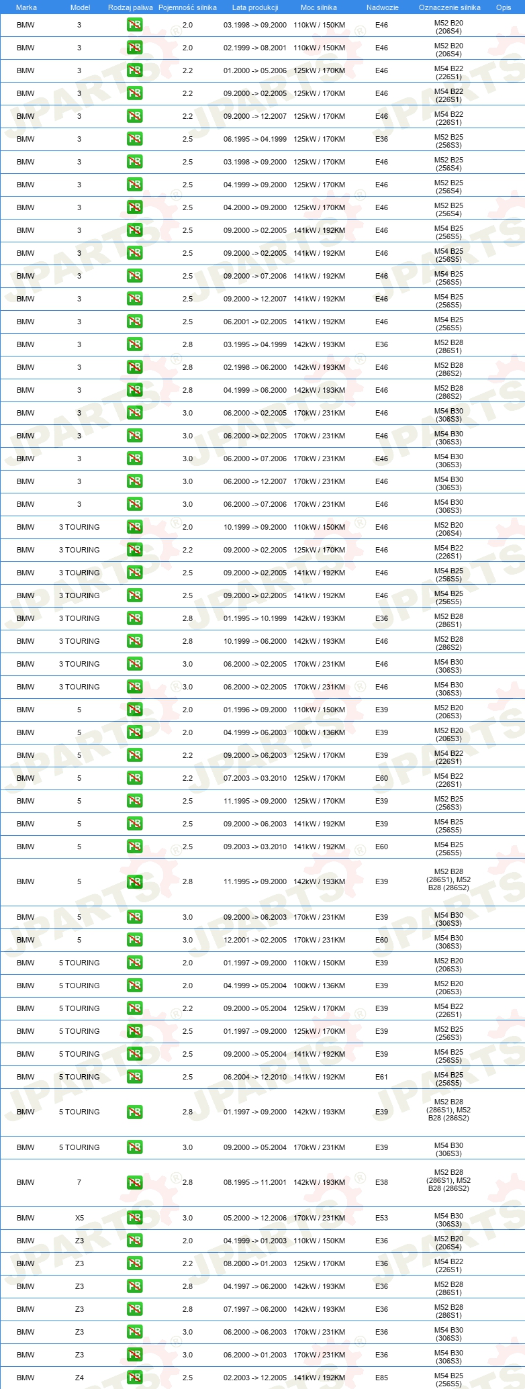
Task: Click the fuel icon in the Z3 06.2000 -> 01.2003 row
Action: pos(135,1355)
